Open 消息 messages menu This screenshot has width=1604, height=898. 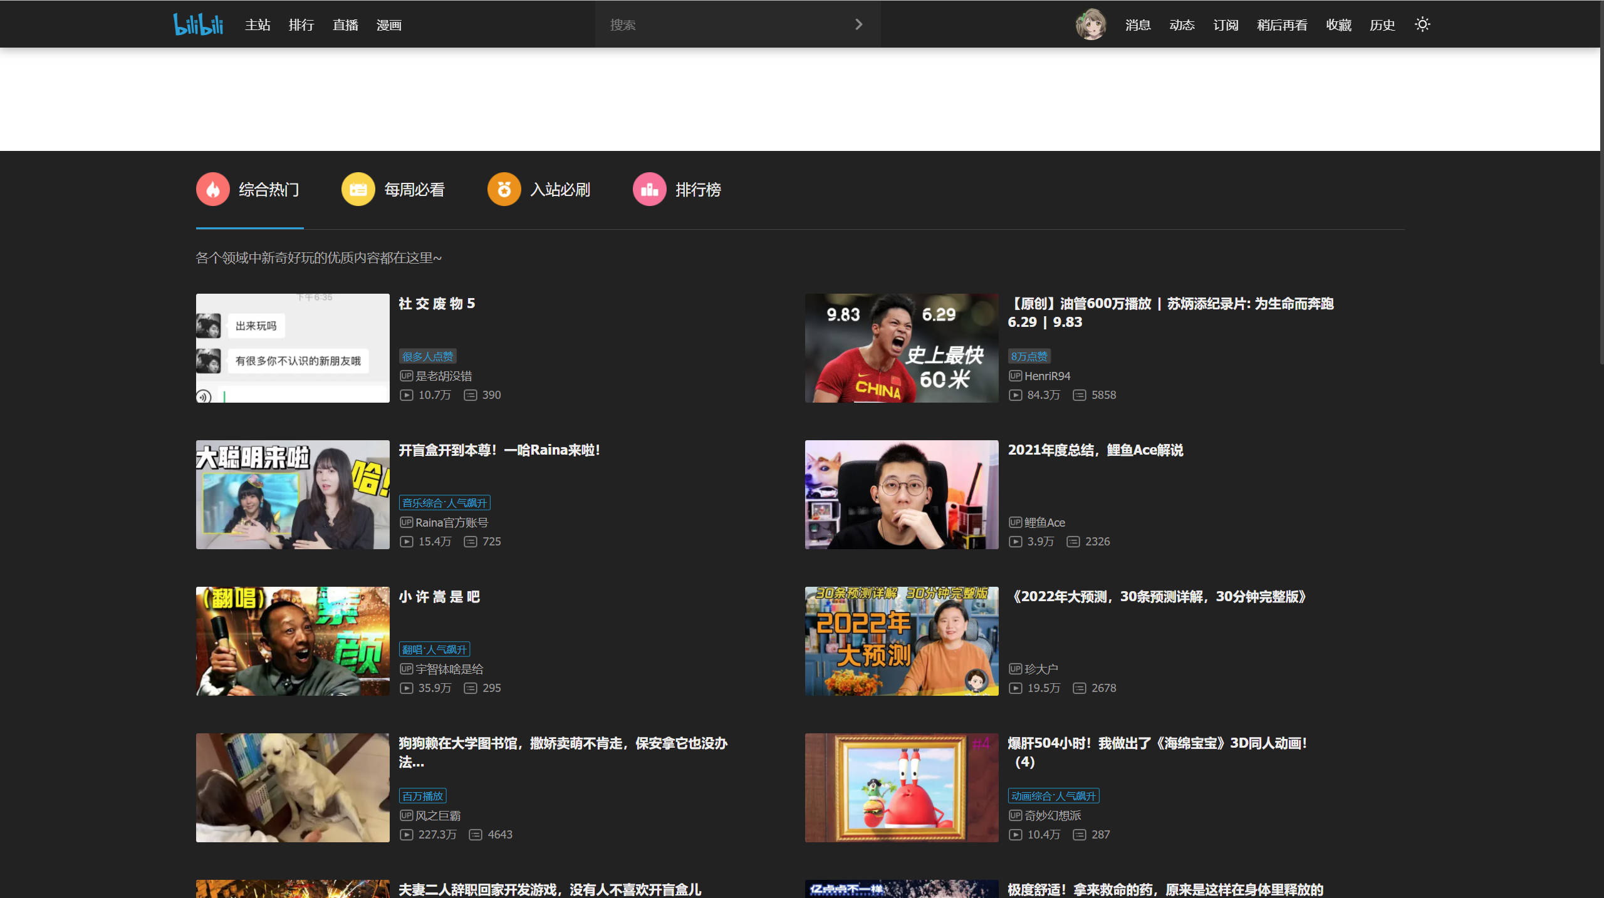(x=1138, y=25)
